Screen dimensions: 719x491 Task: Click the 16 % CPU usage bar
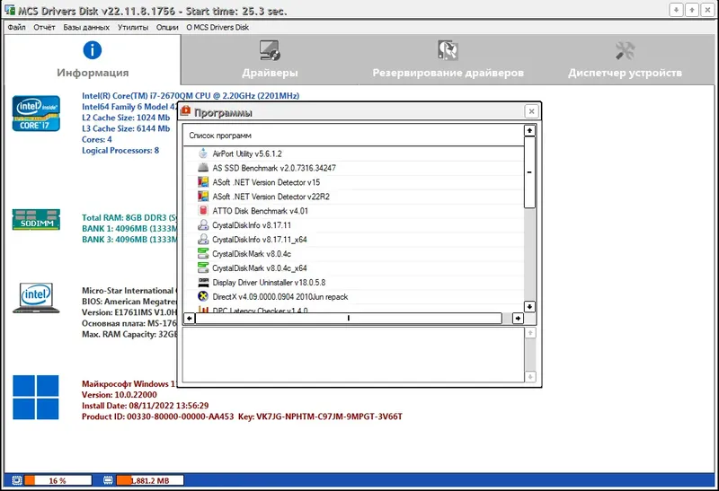click(x=58, y=480)
